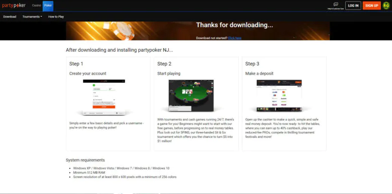This screenshot has height=194, width=392.
Task: Click the 'System requirements' heading
Action: coord(85,160)
